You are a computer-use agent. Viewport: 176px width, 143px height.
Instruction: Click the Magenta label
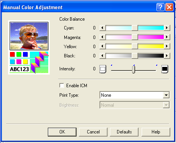pyautogui.click(x=72, y=37)
